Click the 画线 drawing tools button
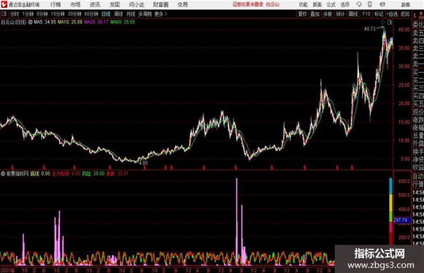 (353, 14)
